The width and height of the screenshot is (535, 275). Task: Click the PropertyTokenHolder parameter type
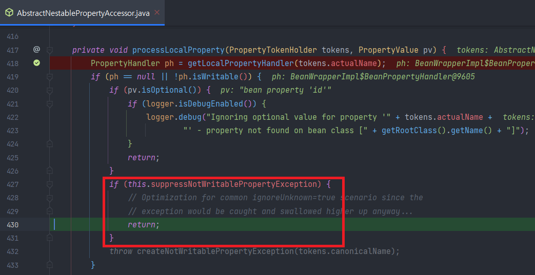coord(273,50)
